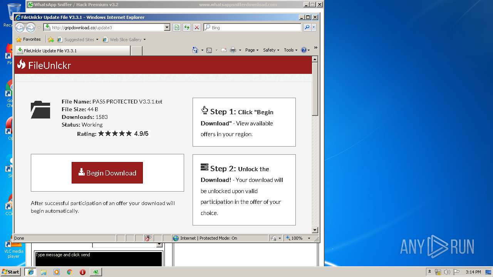Click the Action Center flag tray icon
The width and height of the screenshot is (493, 277).
pyautogui.click(x=456, y=272)
